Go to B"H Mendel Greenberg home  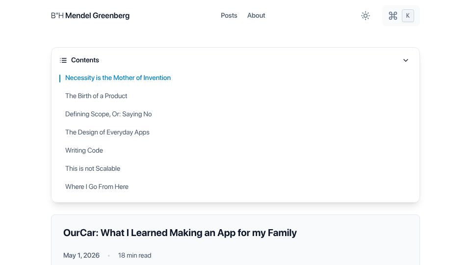(x=90, y=16)
